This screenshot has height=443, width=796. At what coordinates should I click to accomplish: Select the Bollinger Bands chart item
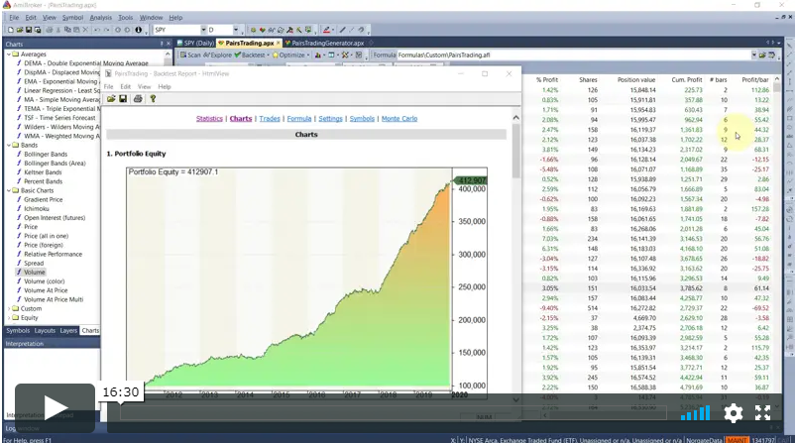pos(46,155)
